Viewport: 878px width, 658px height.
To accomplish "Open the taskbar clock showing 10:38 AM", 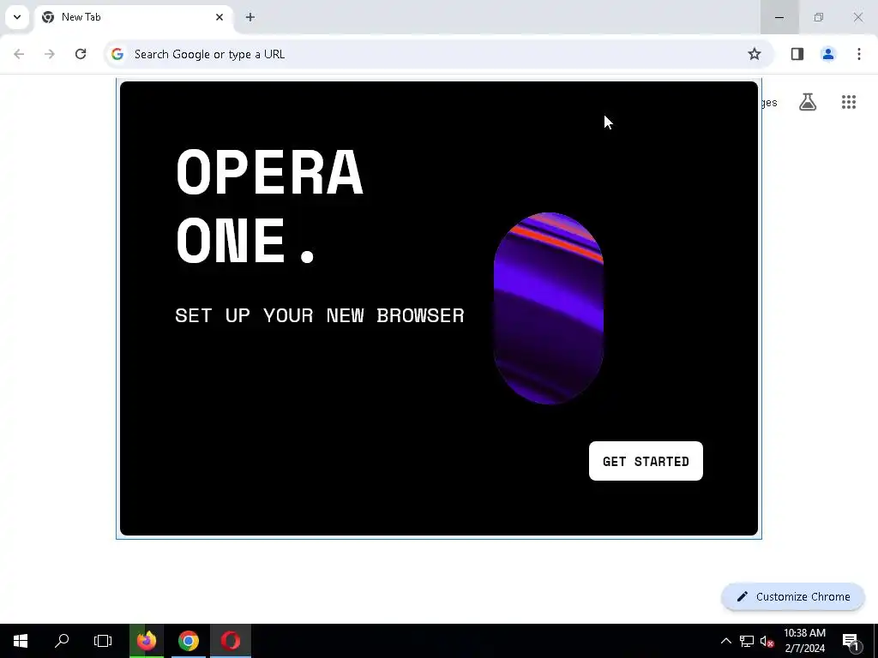I will 804,641.
